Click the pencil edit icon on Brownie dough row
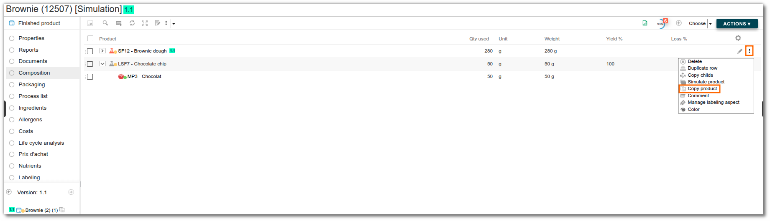 739,51
